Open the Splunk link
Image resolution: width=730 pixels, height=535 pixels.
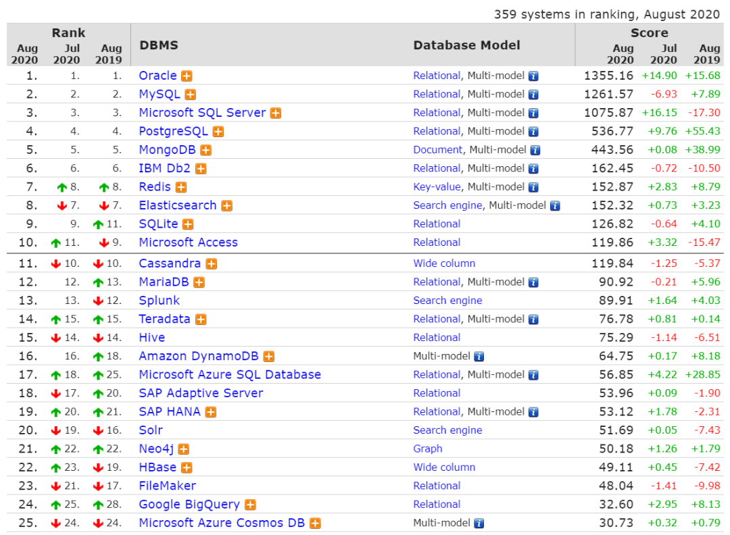click(160, 301)
